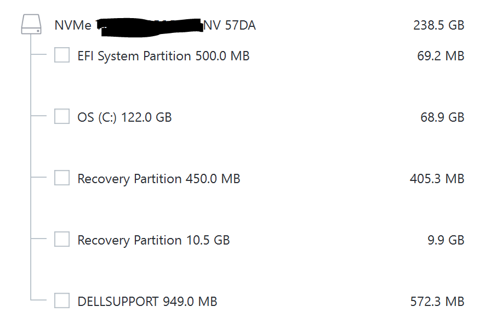Viewport: 485px width, 329px height.
Task: Select the DELLSUPPORT 949.0 MB item
Action: (x=147, y=302)
